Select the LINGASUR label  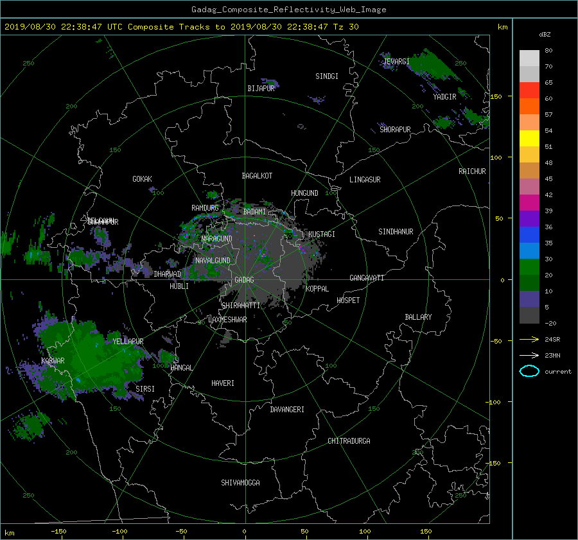pyautogui.click(x=365, y=180)
